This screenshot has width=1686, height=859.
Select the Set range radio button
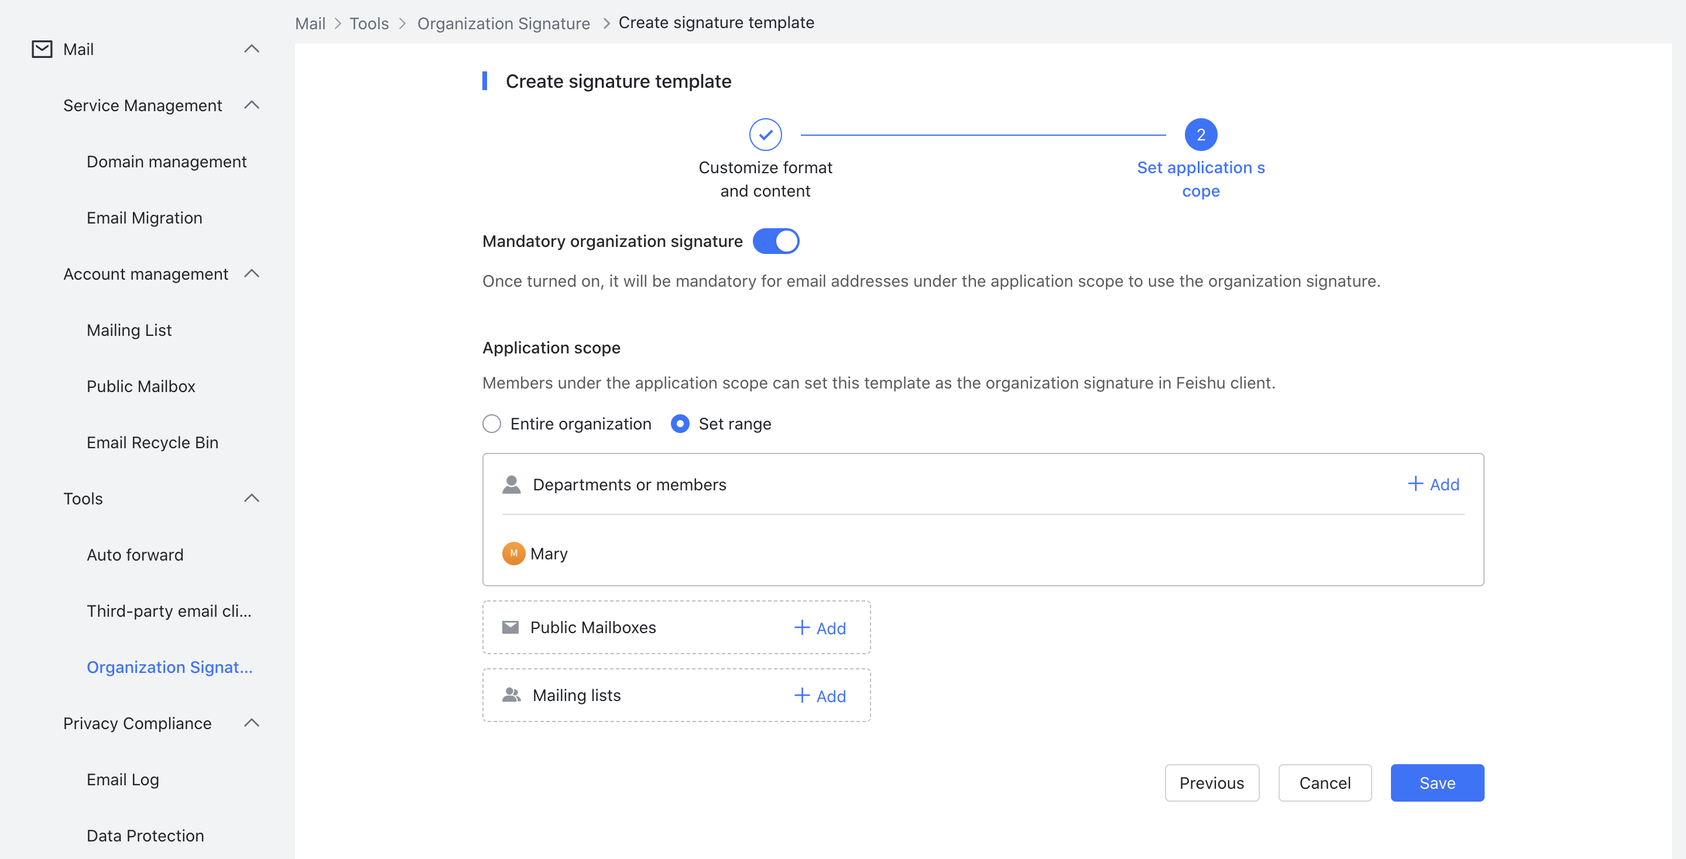click(679, 423)
